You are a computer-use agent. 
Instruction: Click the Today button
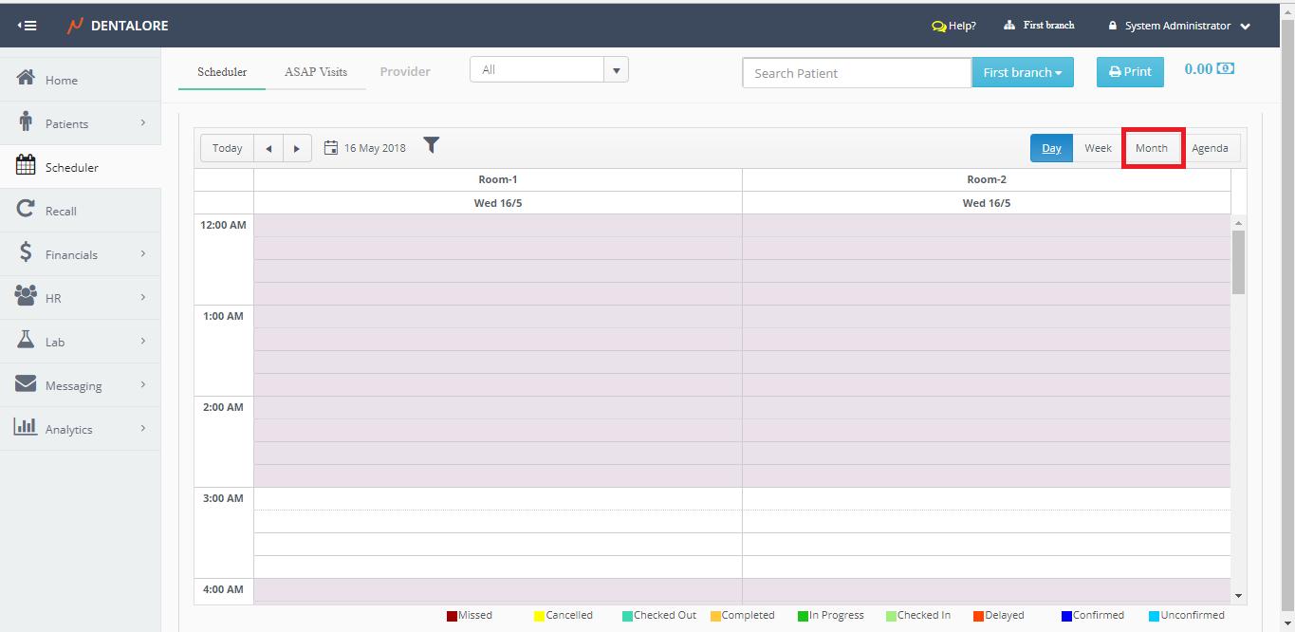(228, 148)
